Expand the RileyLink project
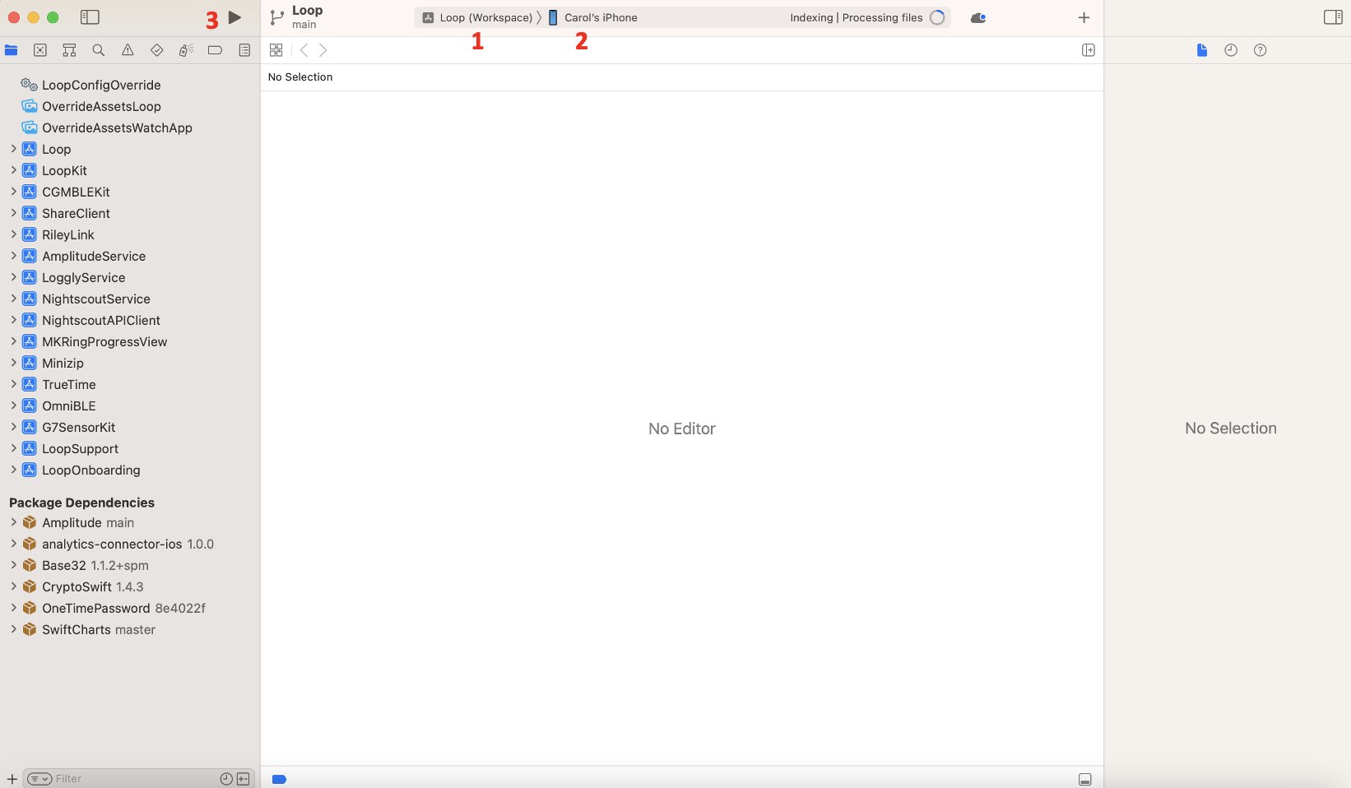The image size is (1351, 788). (x=13, y=234)
